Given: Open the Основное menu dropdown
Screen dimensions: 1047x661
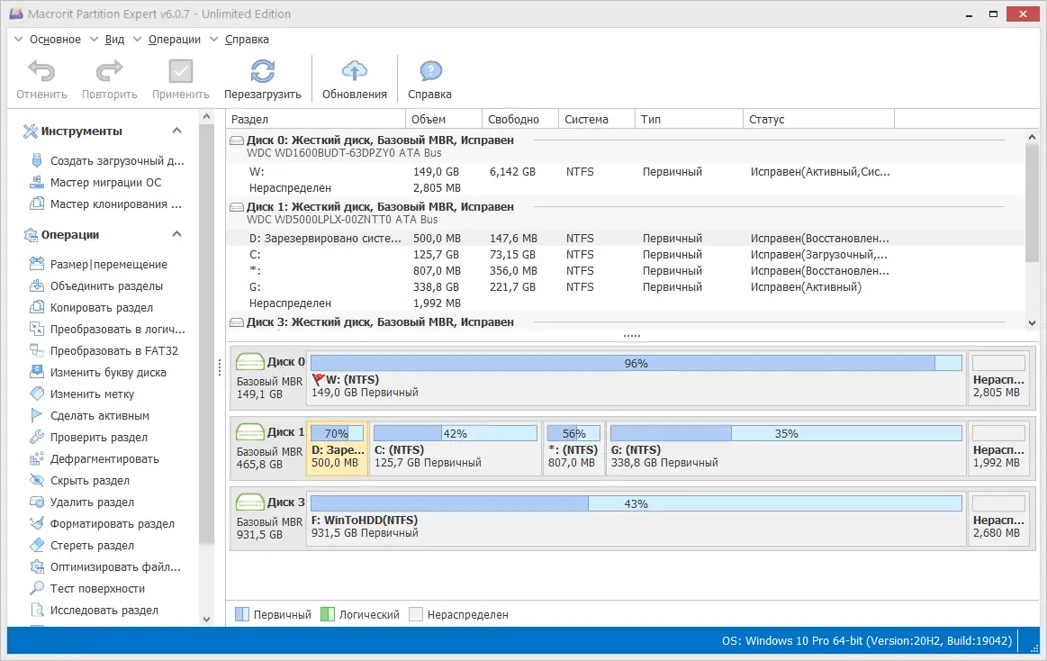Looking at the screenshot, I should pyautogui.click(x=56, y=39).
